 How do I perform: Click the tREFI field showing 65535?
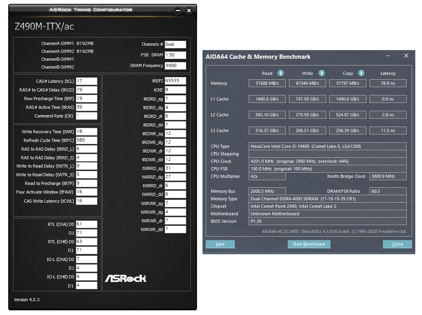pos(175,81)
